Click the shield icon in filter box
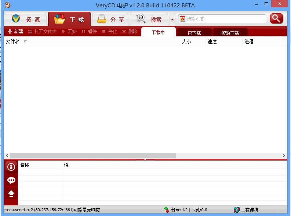The width and height of the screenshot is (291, 216). pyautogui.click(x=182, y=19)
